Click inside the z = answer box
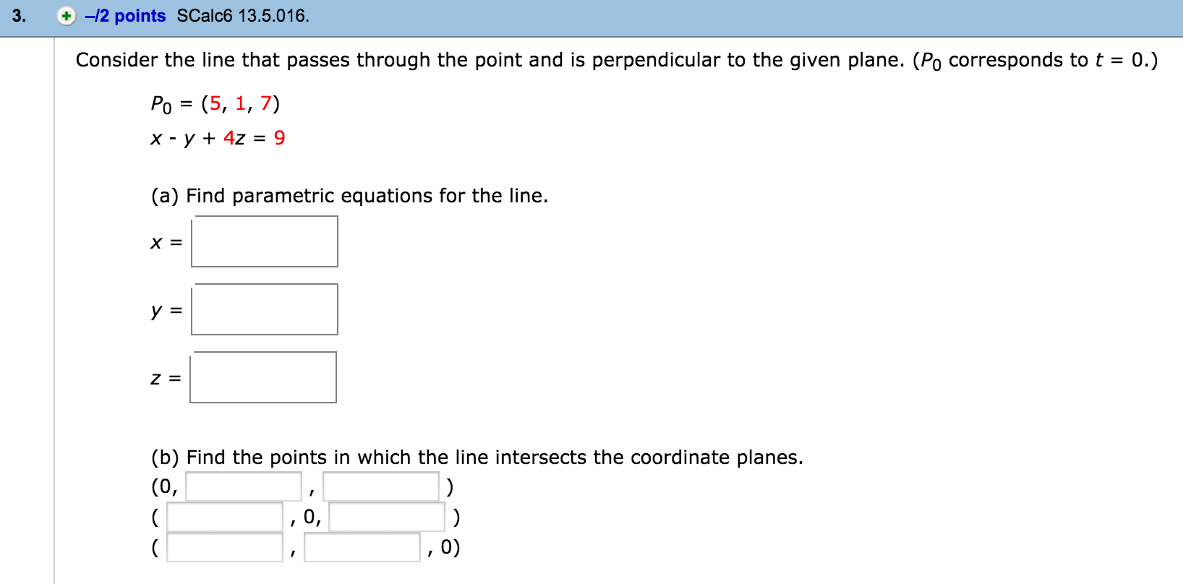 (263, 377)
